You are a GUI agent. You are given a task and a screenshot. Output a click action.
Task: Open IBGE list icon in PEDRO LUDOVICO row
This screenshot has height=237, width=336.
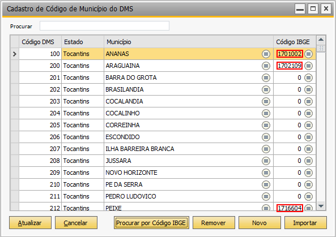coord(308,196)
